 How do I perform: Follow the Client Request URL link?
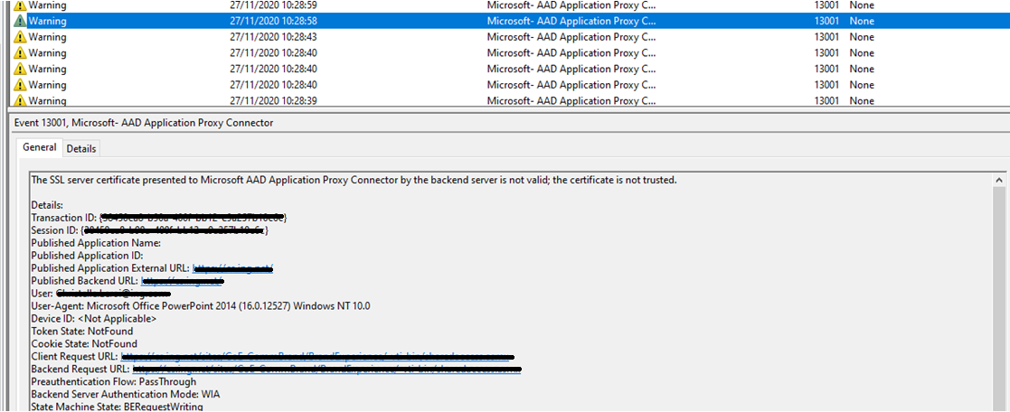click(316, 357)
